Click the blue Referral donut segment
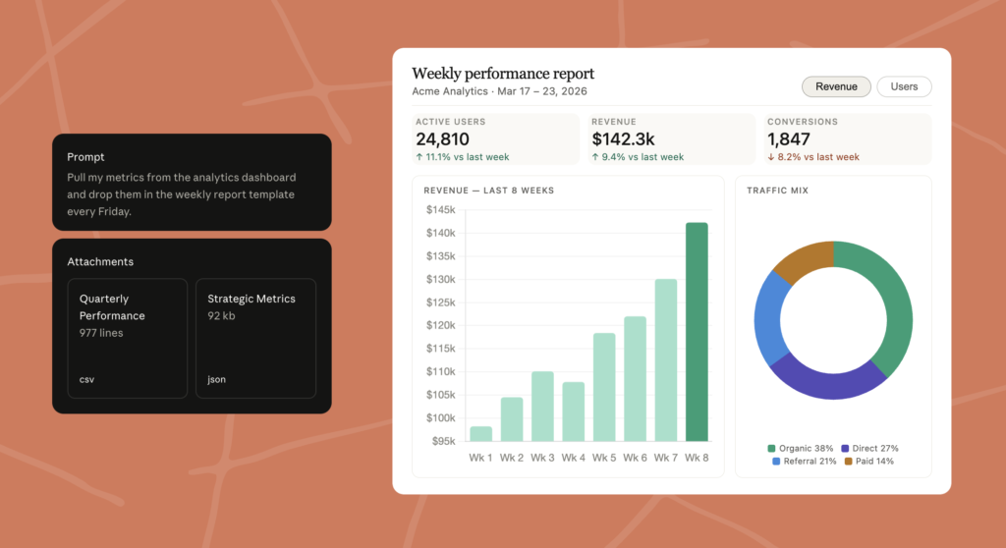1006x548 pixels. pyautogui.click(x=770, y=319)
